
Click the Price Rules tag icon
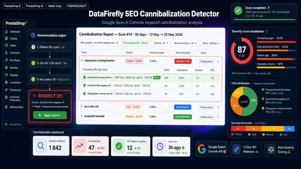[6, 60]
